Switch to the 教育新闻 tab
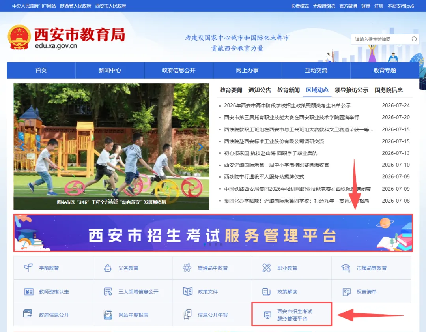The width and height of the screenshot is (426, 332). [x=288, y=90]
